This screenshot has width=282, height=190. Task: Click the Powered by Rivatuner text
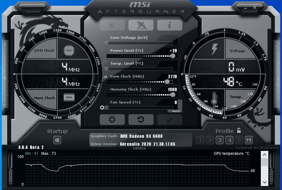[x=257, y=148]
